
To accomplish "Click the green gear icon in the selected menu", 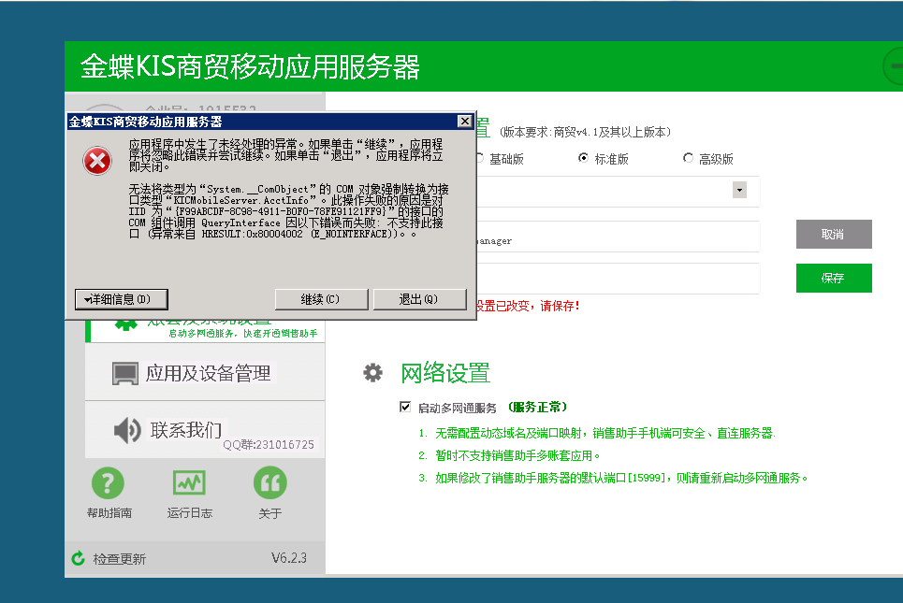I will [x=126, y=325].
